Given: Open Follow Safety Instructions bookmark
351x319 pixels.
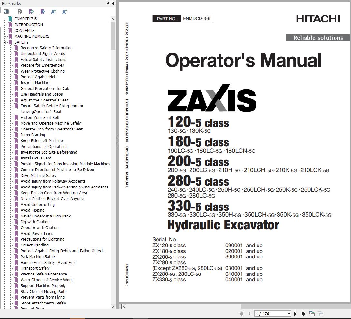Looking at the screenshot, I should (44, 60).
